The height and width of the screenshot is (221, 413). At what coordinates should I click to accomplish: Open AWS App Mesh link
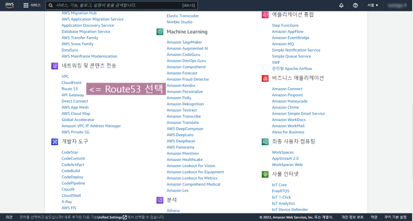click(75, 107)
